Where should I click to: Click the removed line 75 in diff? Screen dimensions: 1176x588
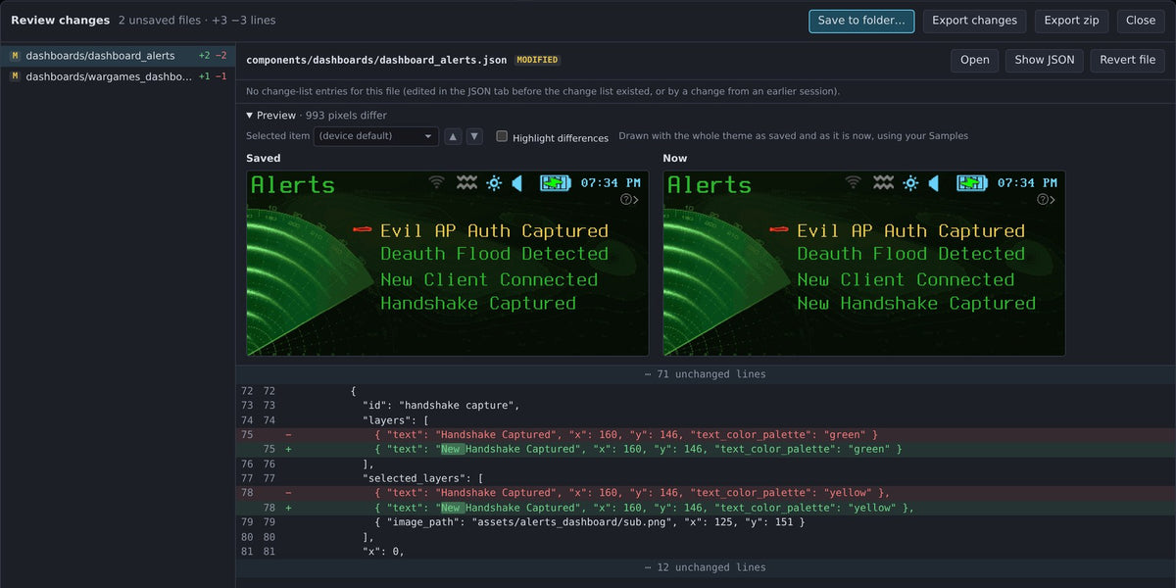click(706, 434)
